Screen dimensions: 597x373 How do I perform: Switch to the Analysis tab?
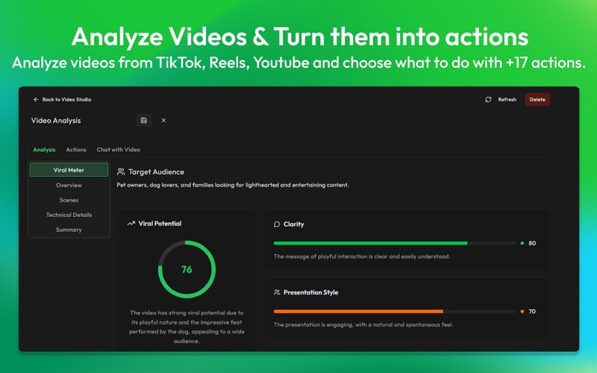(x=44, y=150)
